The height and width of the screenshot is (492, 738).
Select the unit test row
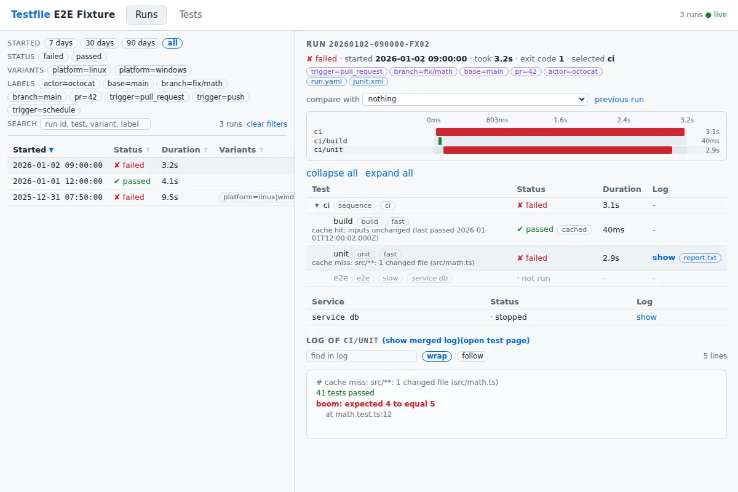(517, 258)
